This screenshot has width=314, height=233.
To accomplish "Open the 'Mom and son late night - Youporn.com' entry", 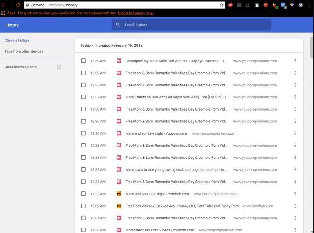I will [x=156, y=133].
